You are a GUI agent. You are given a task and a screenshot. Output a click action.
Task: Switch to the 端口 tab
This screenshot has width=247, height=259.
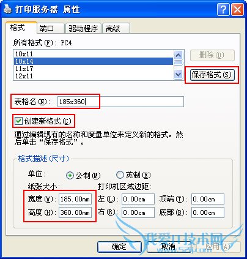pos(51,28)
